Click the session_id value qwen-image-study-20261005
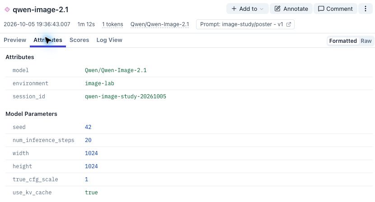The image size is (375, 202). [125, 96]
